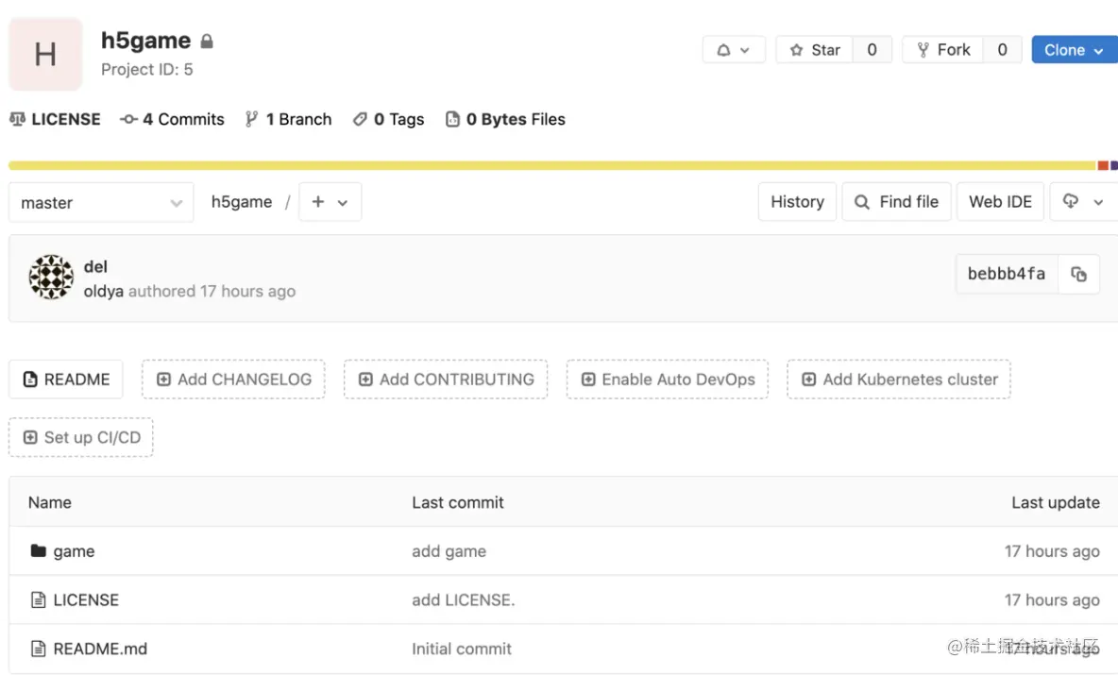Copy commit SHA bebbb4fa to clipboard
The width and height of the screenshot is (1118, 675).
click(x=1078, y=275)
